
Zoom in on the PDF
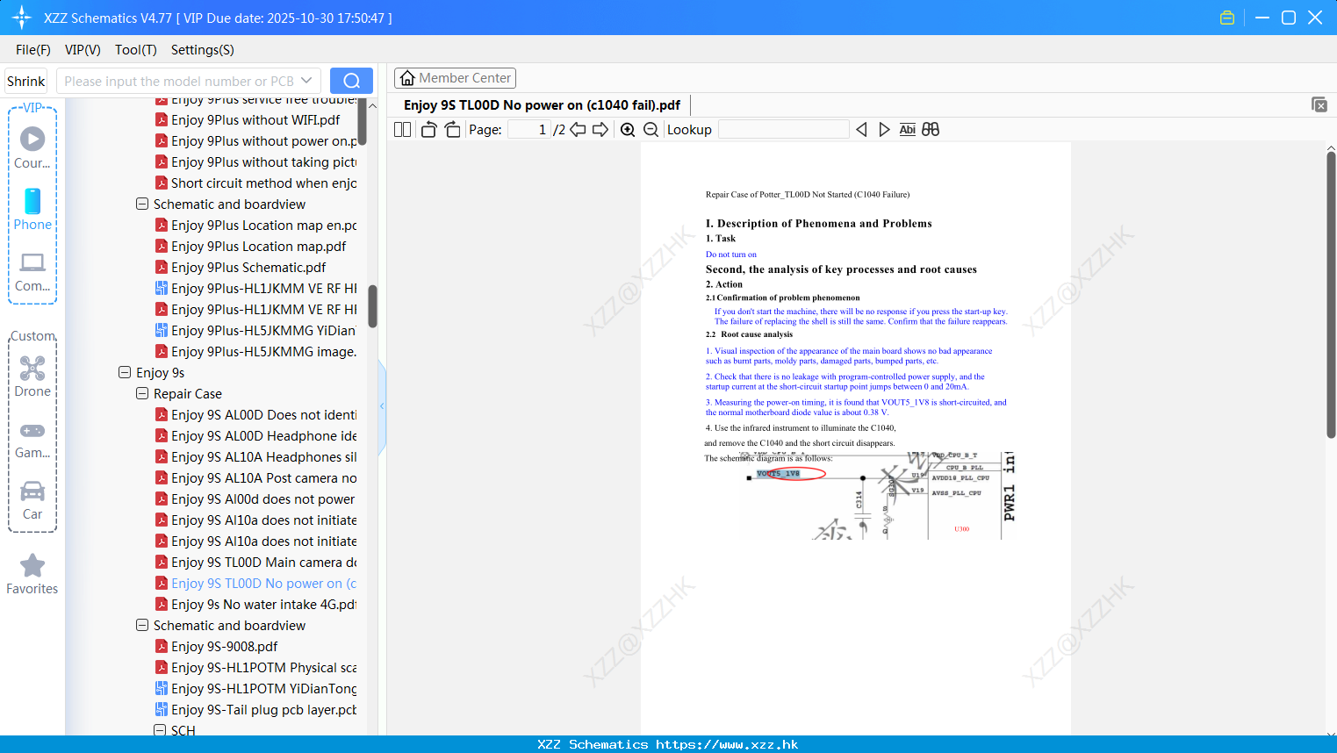coord(628,130)
